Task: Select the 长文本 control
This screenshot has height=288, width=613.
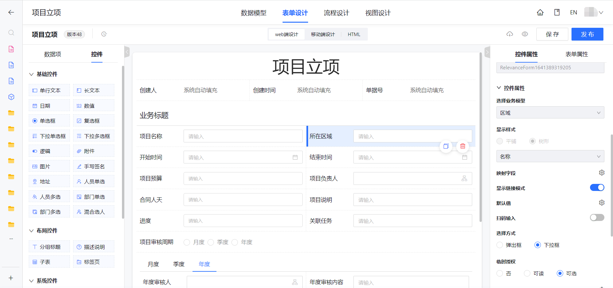Action: tap(94, 90)
